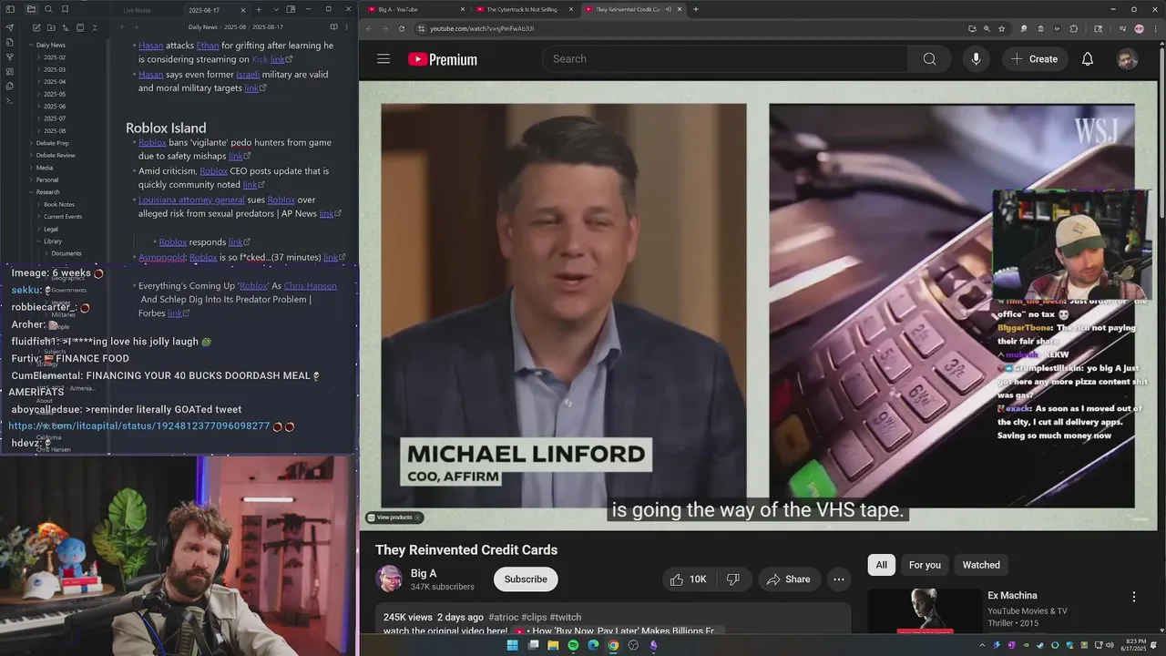Click the YouTube Premium logo
This screenshot has width=1166, height=656.
click(x=443, y=59)
